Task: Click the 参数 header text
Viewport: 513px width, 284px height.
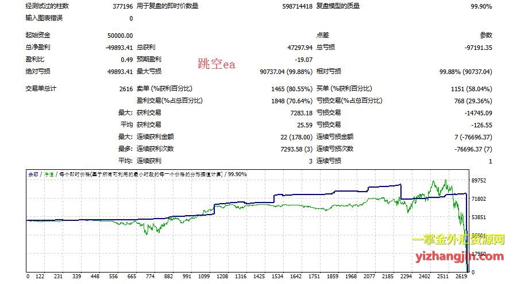Action: pyautogui.click(x=486, y=36)
